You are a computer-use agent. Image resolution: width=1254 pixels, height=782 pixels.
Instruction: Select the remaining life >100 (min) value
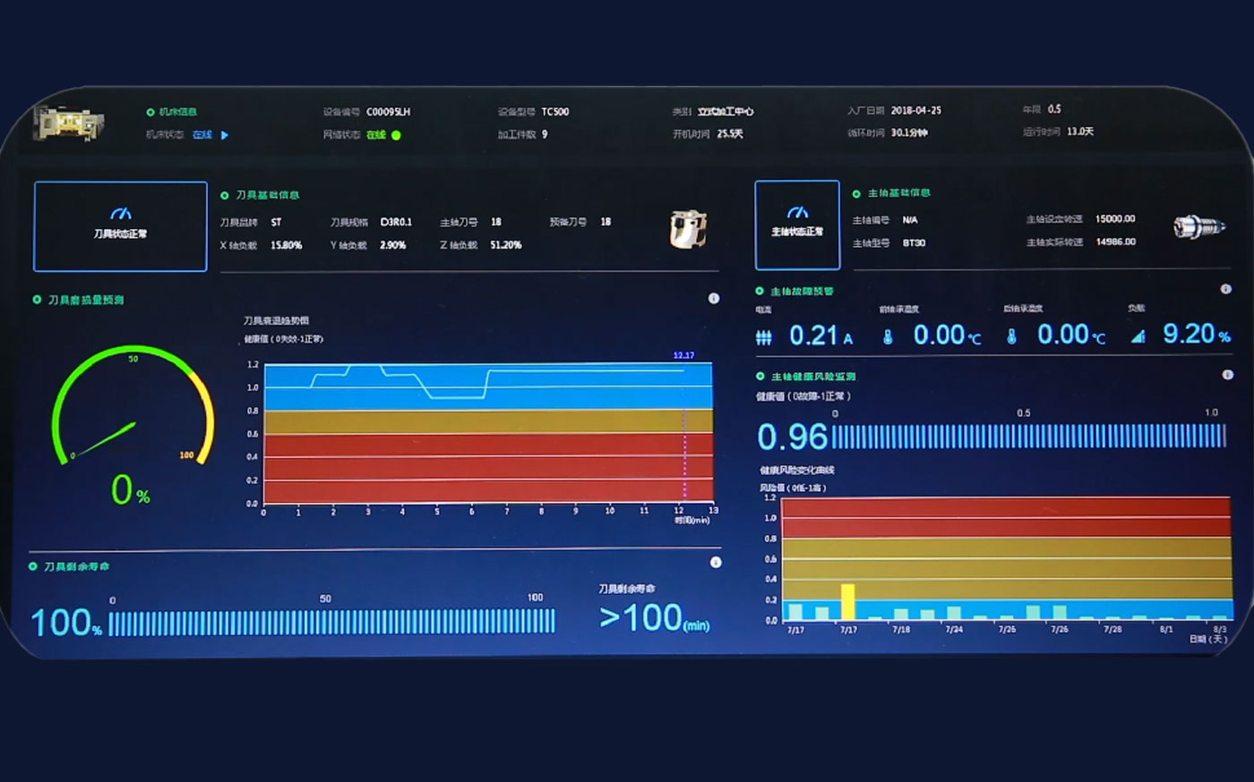pos(655,617)
